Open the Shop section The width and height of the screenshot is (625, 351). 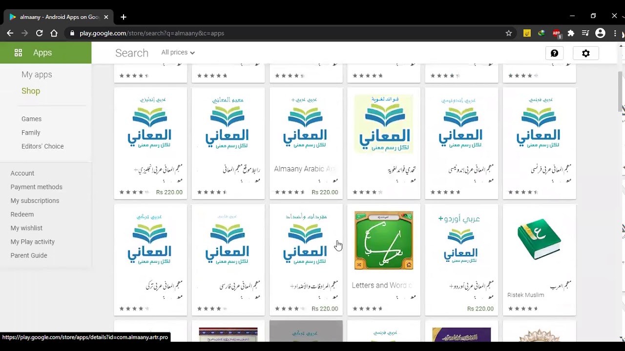(x=31, y=91)
